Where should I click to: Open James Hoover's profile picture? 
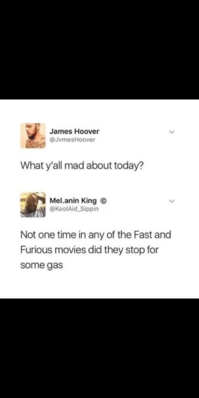[33, 136]
